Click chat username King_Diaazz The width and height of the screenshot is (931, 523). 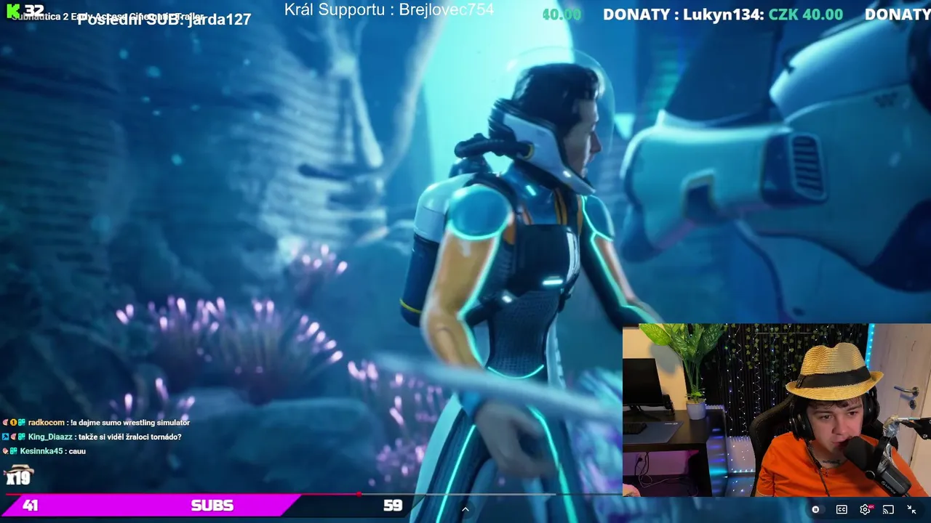[49, 437]
